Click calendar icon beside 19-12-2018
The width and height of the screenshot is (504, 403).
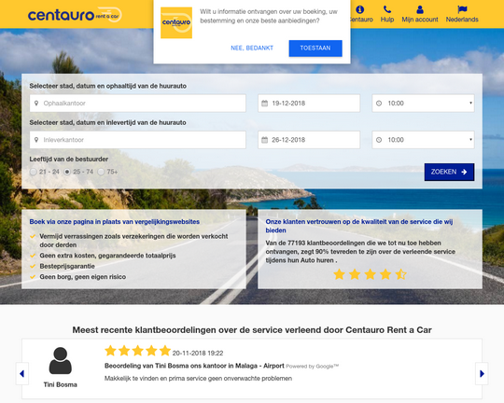pyautogui.click(x=264, y=104)
